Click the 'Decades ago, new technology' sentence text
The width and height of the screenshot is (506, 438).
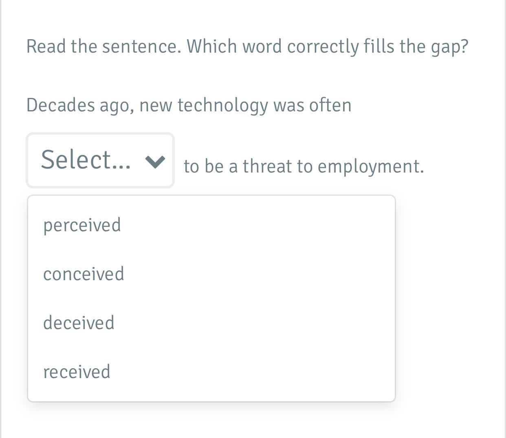189,105
